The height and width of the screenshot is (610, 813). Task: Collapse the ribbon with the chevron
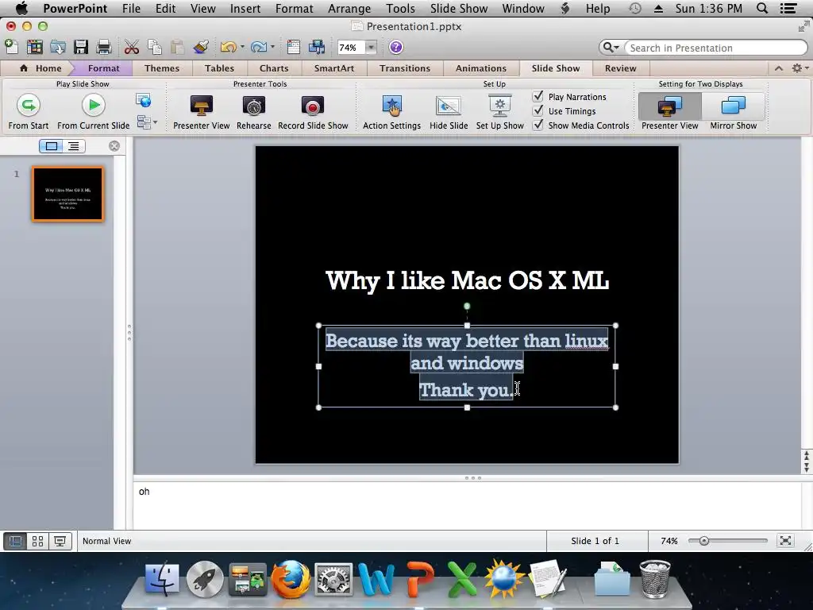[779, 68]
